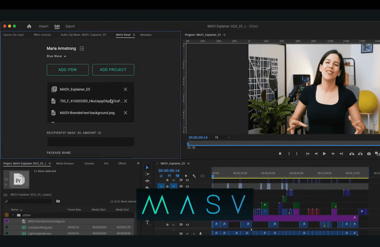The height and width of the screenshot is (247, 380).
Task: Select the Selection arrow tool
Action: click(147, 168)
